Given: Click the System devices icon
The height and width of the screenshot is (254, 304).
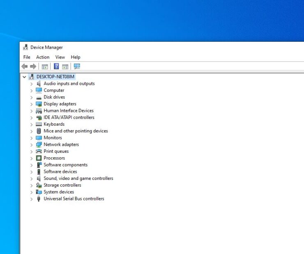Looking at the screenshot, I should pos(39,192).
